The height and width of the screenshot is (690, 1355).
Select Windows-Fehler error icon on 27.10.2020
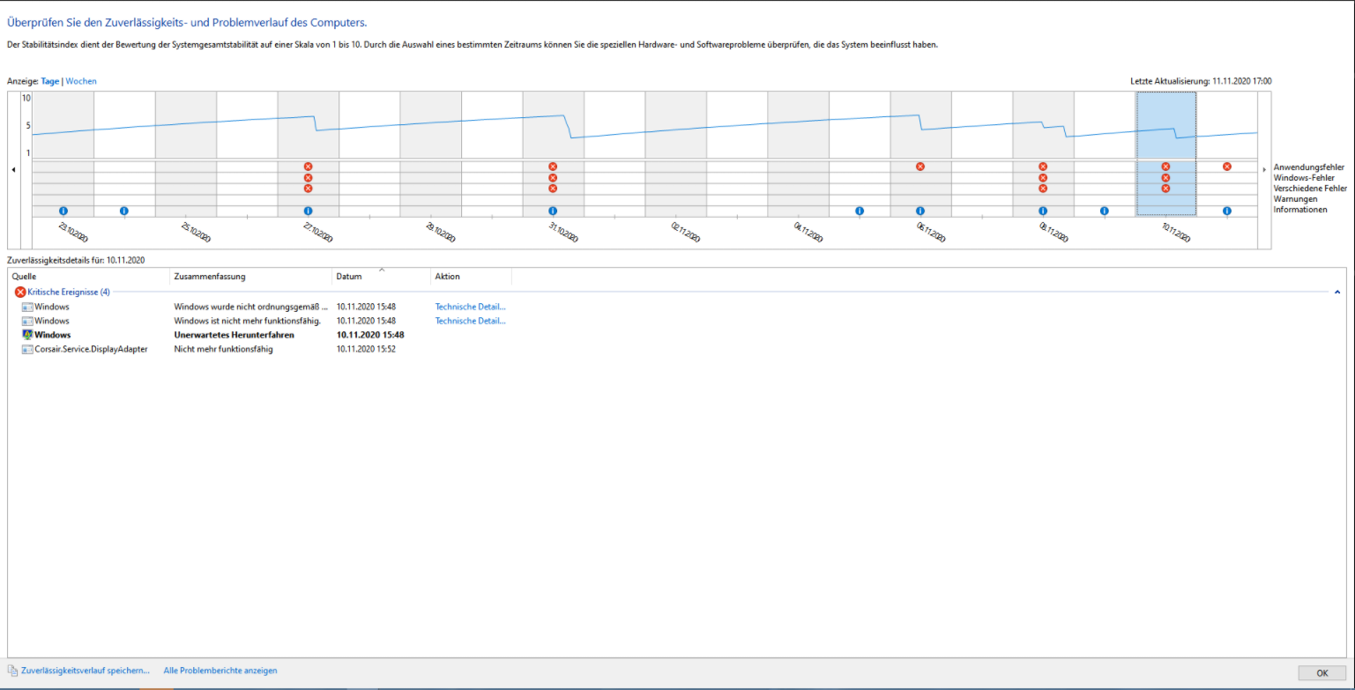[308, 178]
